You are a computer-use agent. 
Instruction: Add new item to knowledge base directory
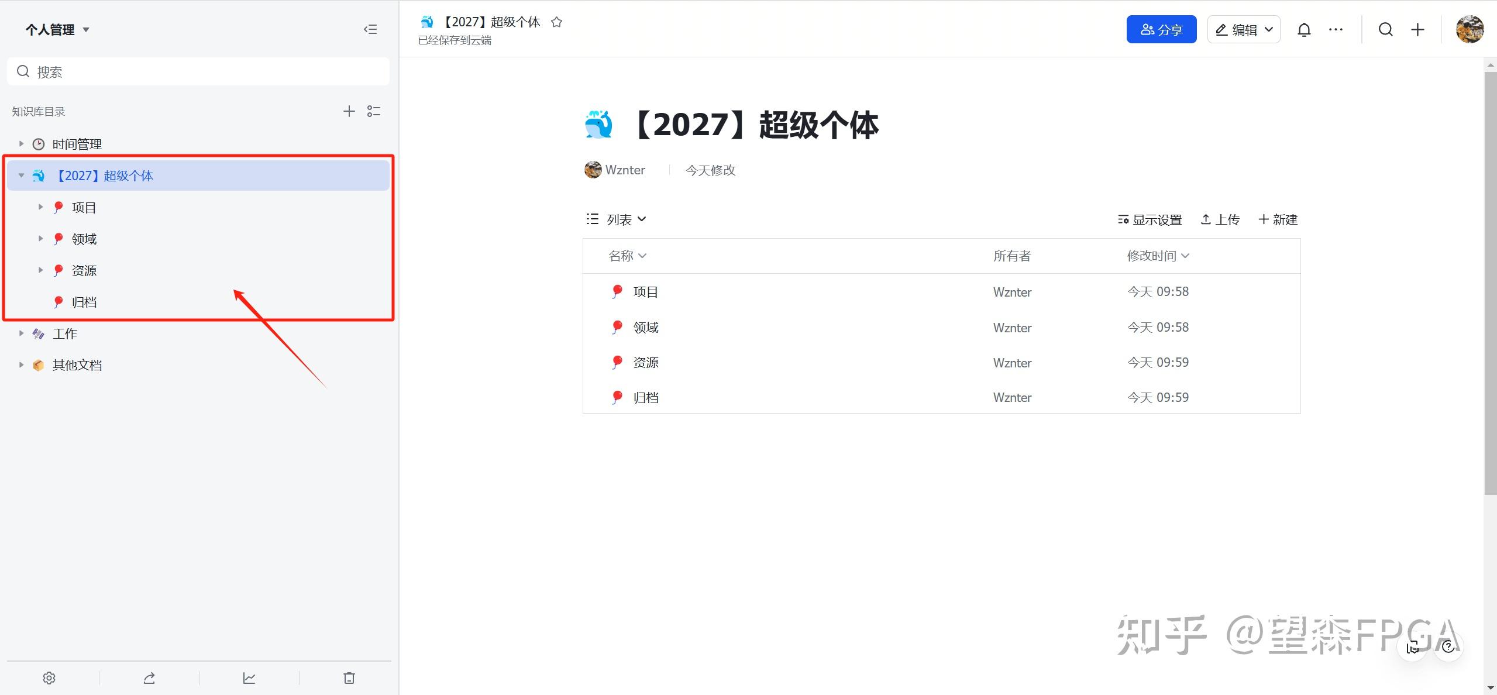349,111
